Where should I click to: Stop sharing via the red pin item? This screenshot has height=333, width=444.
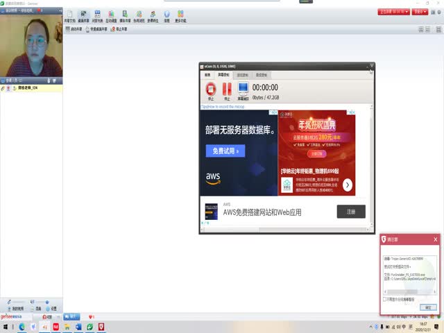[x=119, y=29]
